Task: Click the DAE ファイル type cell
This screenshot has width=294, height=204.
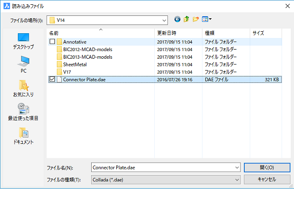Action: 216,79
